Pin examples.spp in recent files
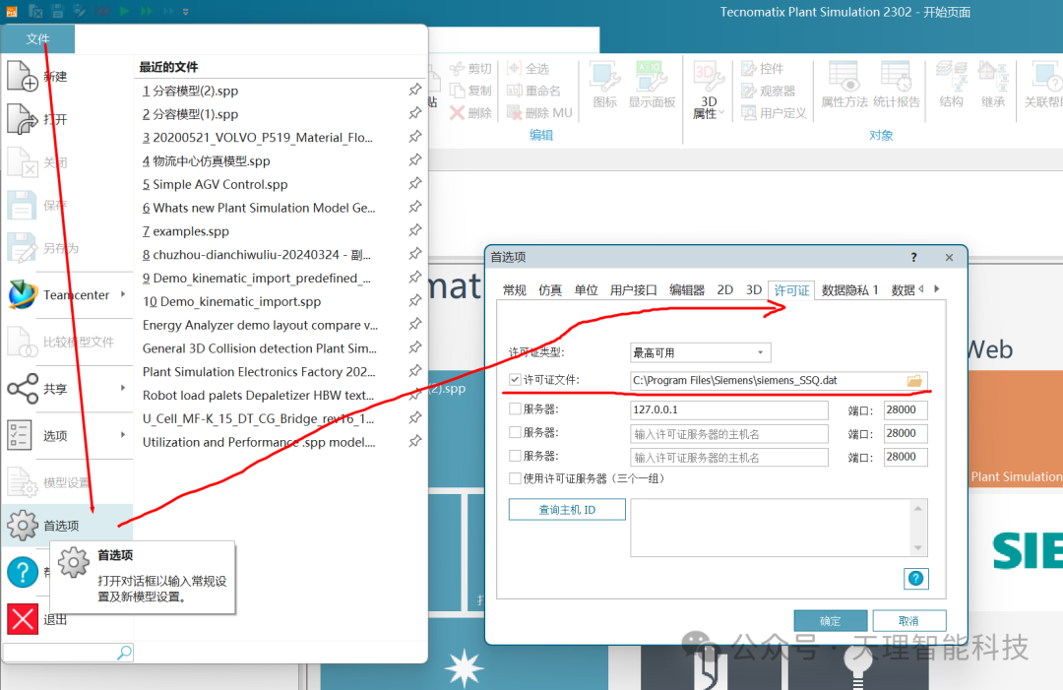Viewport: 1063px width, 690px height. 415,230
